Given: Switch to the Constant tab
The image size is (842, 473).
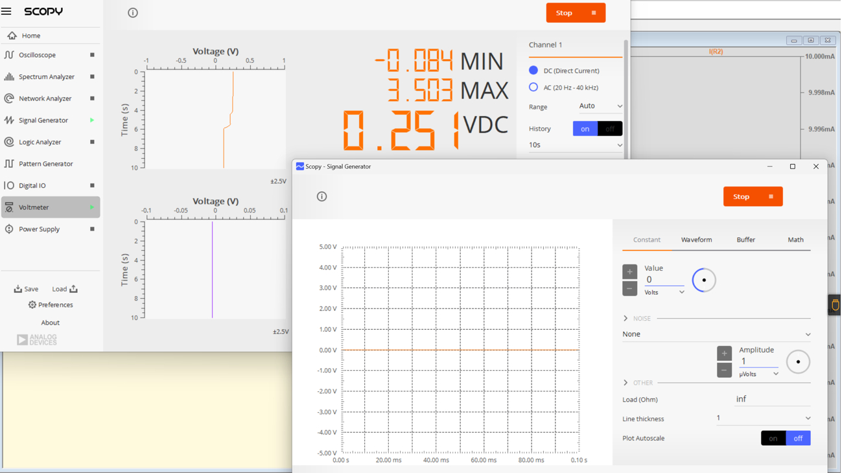Looking at the screenshot, I should point(647,240).
